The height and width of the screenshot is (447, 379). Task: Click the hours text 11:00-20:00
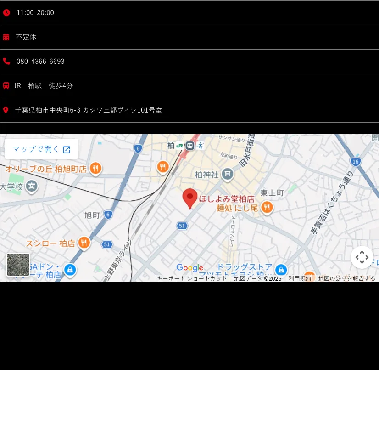point(35,12)
